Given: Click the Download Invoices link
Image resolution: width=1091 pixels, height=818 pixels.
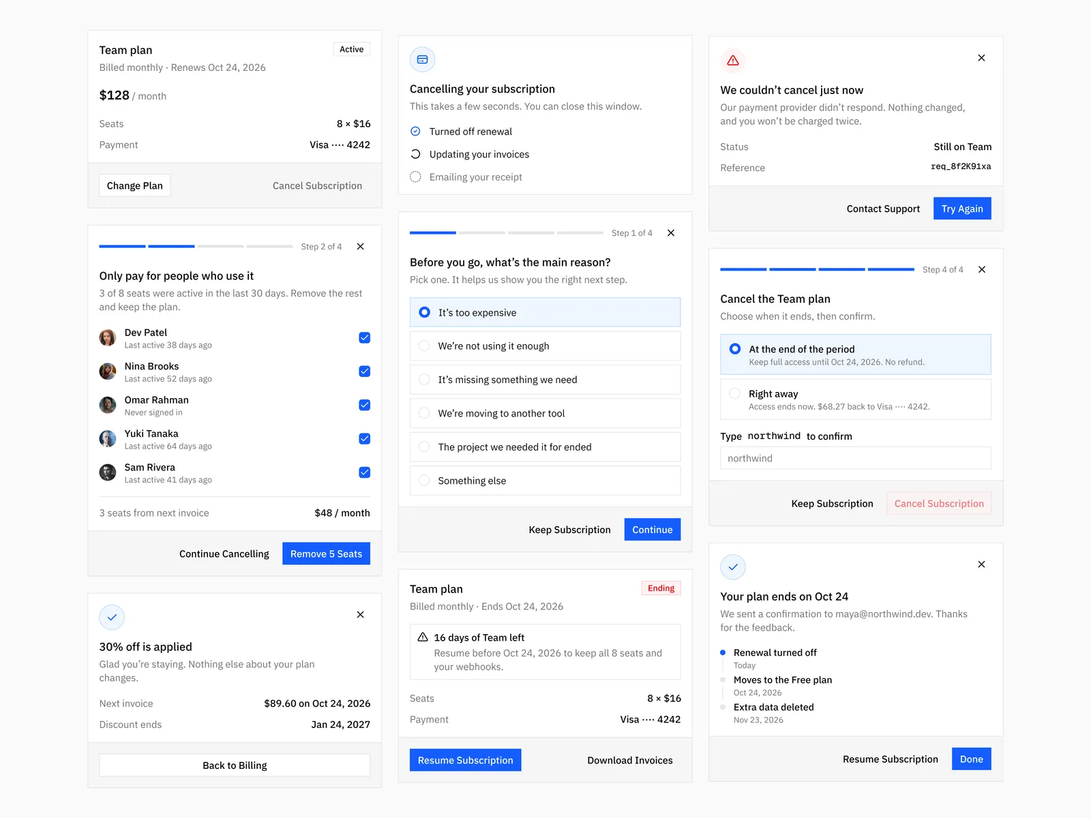Looking at the screenshot, I should 630,760.
